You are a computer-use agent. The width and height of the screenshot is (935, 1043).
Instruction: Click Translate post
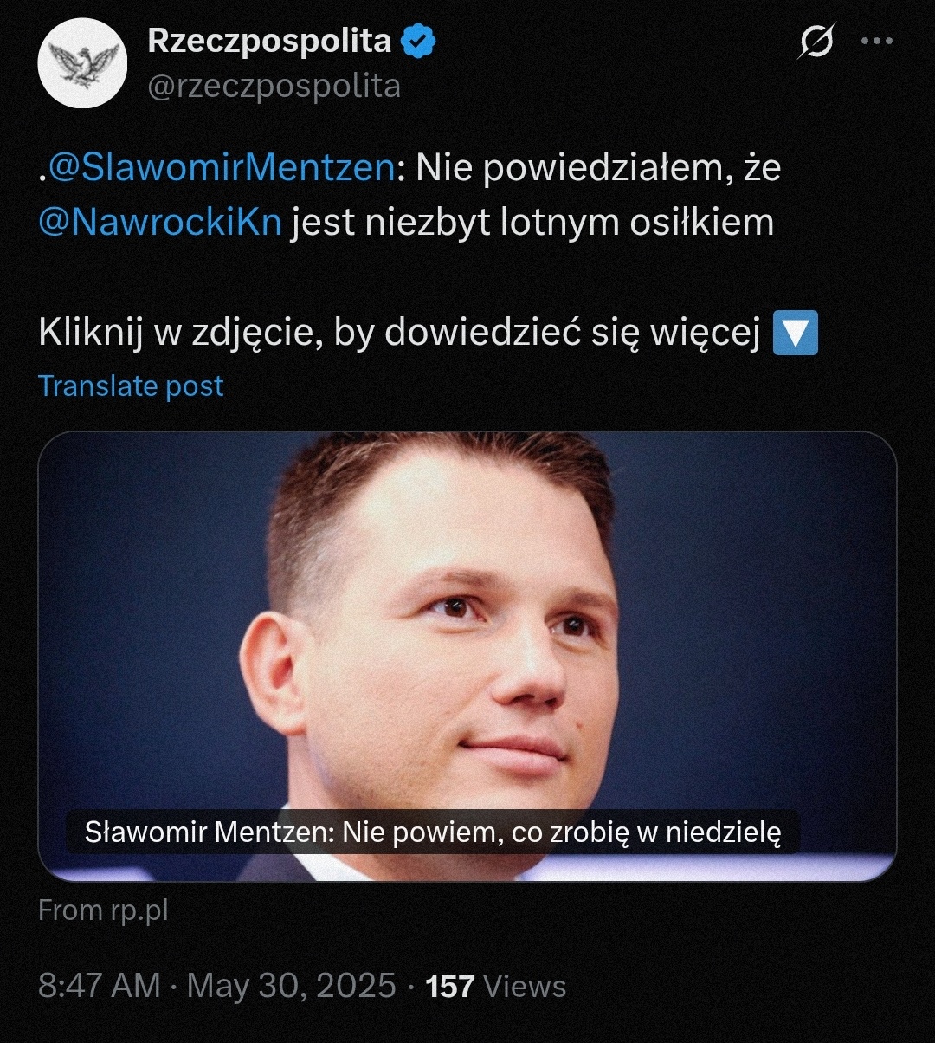point(131,385)
